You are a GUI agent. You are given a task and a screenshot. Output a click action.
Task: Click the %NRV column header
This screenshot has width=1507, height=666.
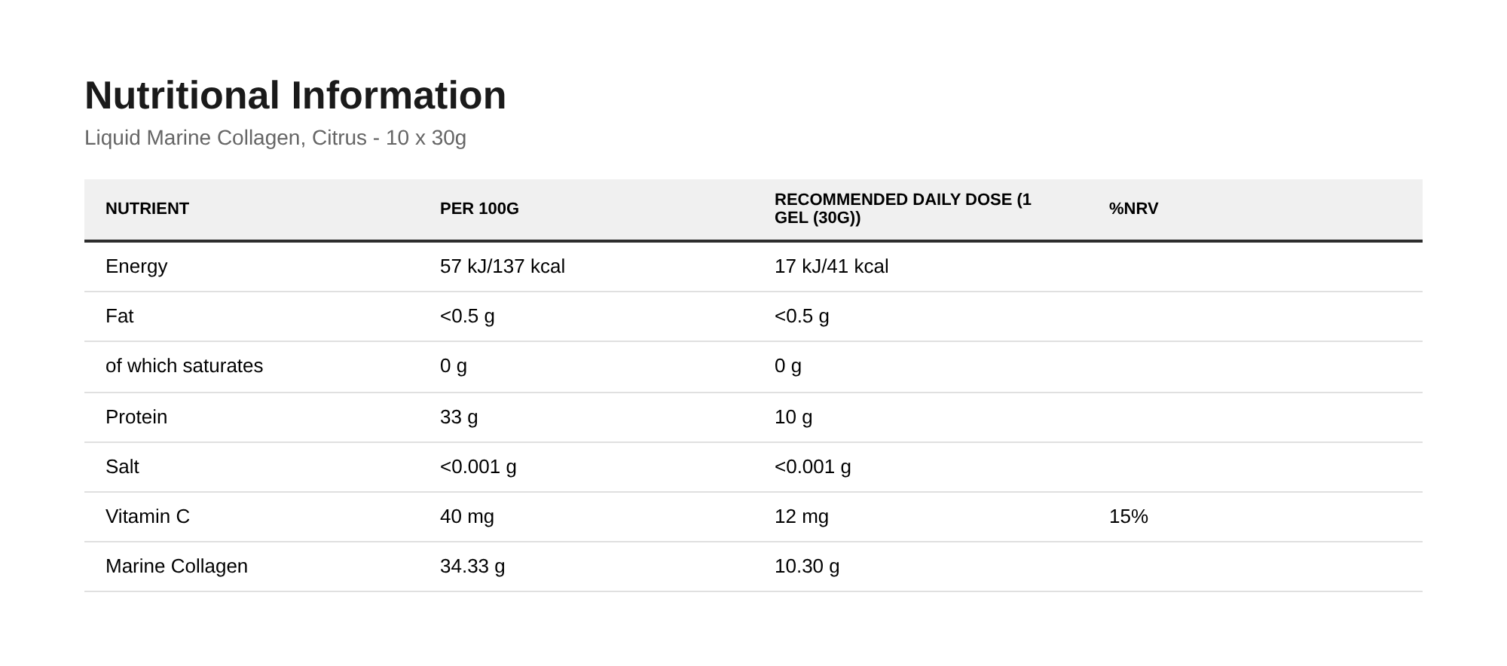(x=1133, y=209)
